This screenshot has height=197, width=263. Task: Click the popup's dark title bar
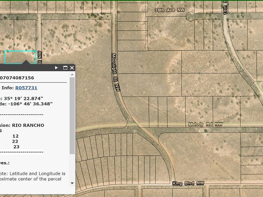point(27,68)
